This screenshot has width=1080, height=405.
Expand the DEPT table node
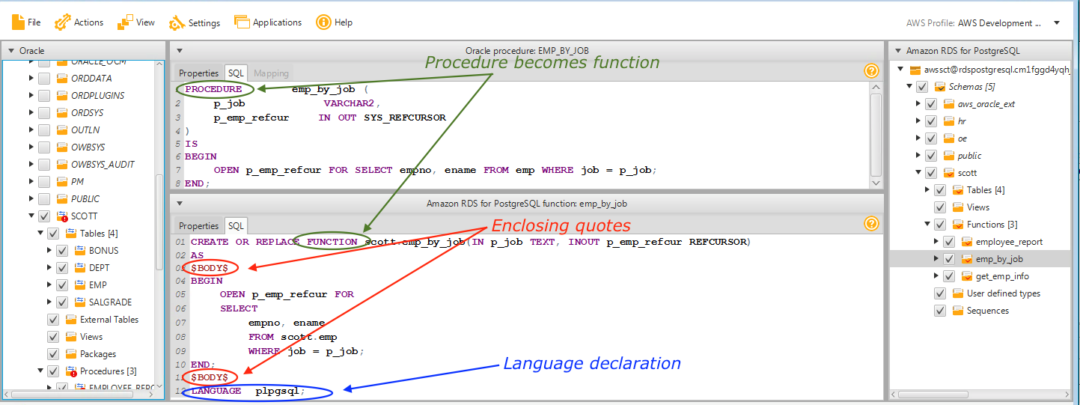(x=49, y=268)
